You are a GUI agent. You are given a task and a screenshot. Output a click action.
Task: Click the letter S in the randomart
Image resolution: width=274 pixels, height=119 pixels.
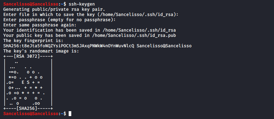[x=28, y=82]
